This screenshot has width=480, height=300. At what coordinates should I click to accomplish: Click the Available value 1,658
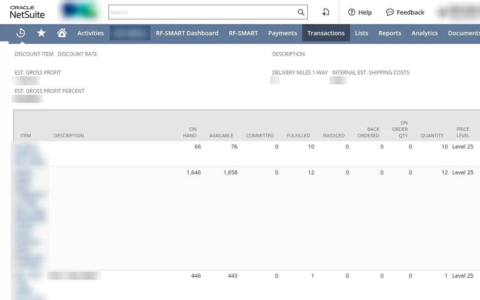pos(230,172)
